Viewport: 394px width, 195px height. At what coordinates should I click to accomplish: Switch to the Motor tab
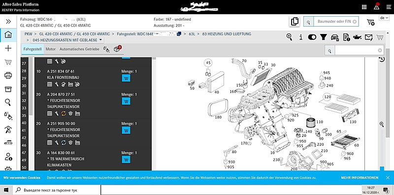pos(51,49)
